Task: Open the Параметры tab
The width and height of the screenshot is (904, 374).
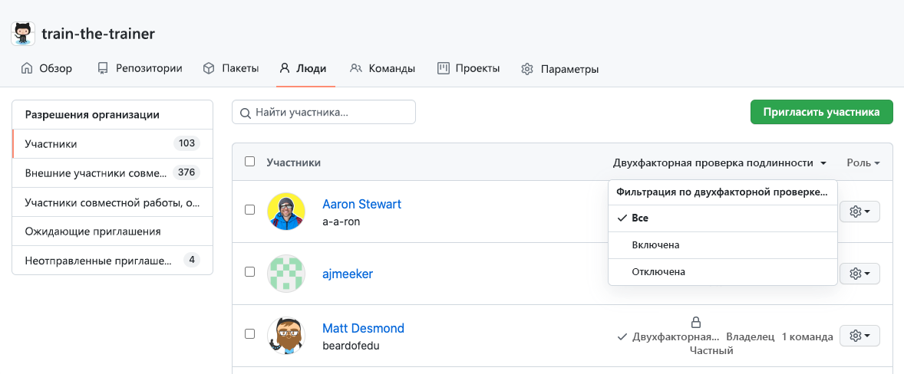Action: [x=559, y=70]
